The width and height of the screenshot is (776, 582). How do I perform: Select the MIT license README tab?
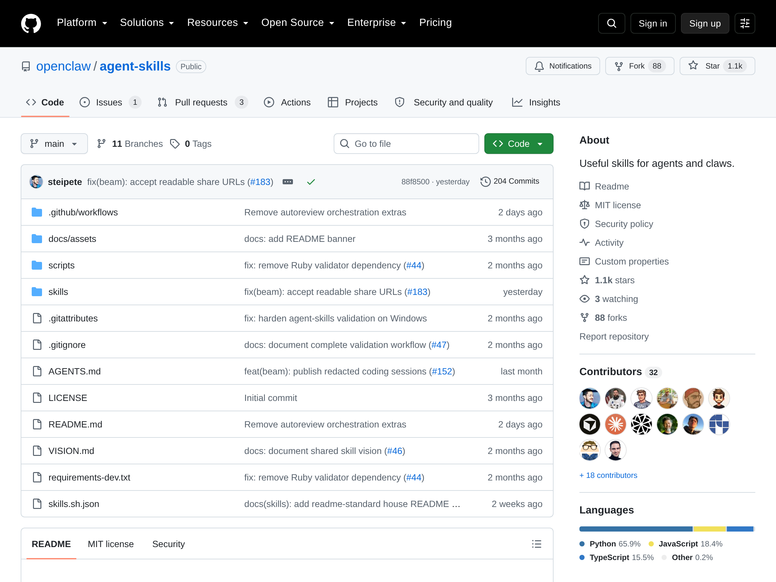111,544
